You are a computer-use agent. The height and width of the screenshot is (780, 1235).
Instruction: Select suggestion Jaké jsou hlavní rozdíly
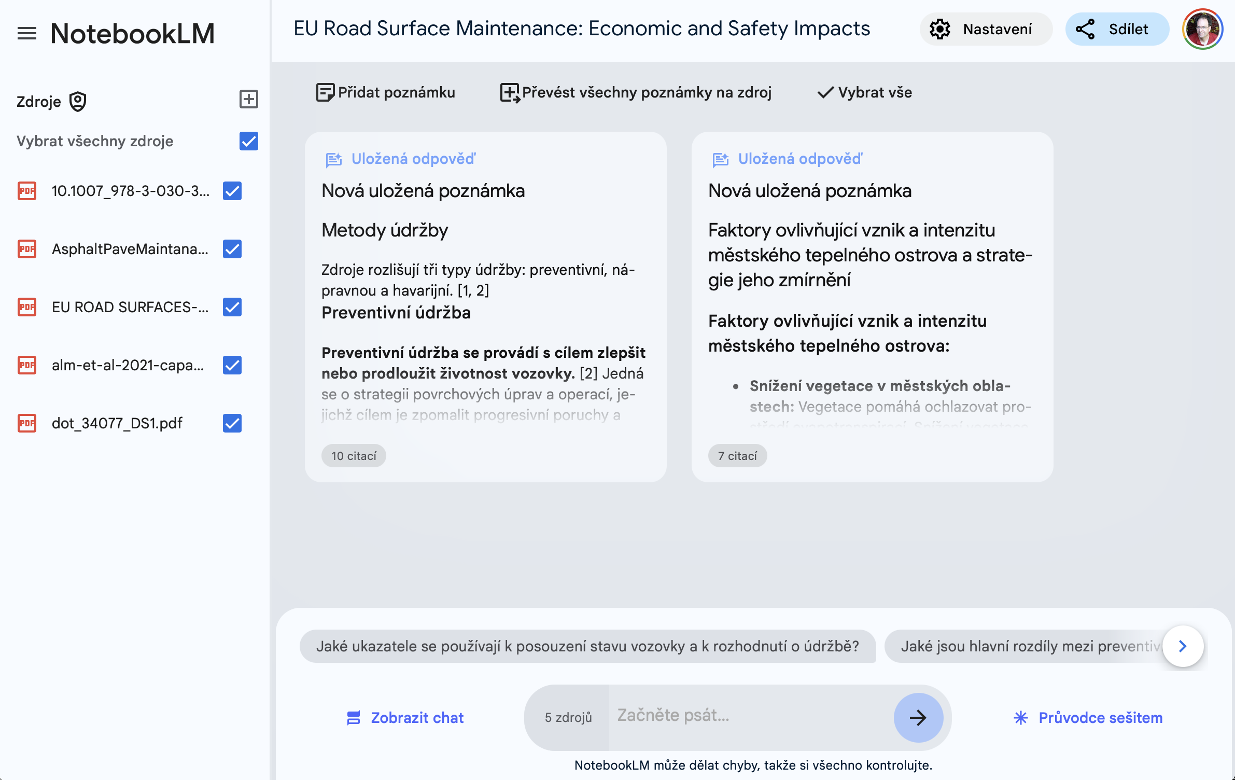point(1024,646)
